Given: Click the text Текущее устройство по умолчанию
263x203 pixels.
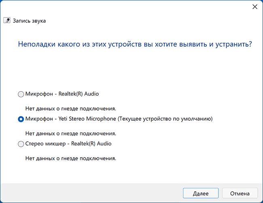Looking at the screenshot, I should click(165, 119).
